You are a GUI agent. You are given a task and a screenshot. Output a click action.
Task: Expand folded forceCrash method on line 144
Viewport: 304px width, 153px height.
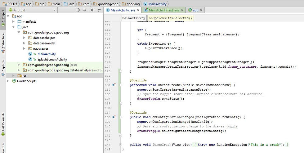pyautogui.click(x=121, y=145)
